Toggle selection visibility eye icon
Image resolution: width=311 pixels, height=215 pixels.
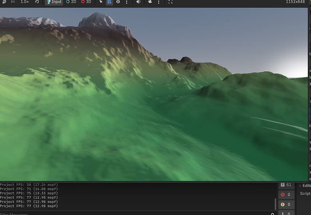(118, 2)
